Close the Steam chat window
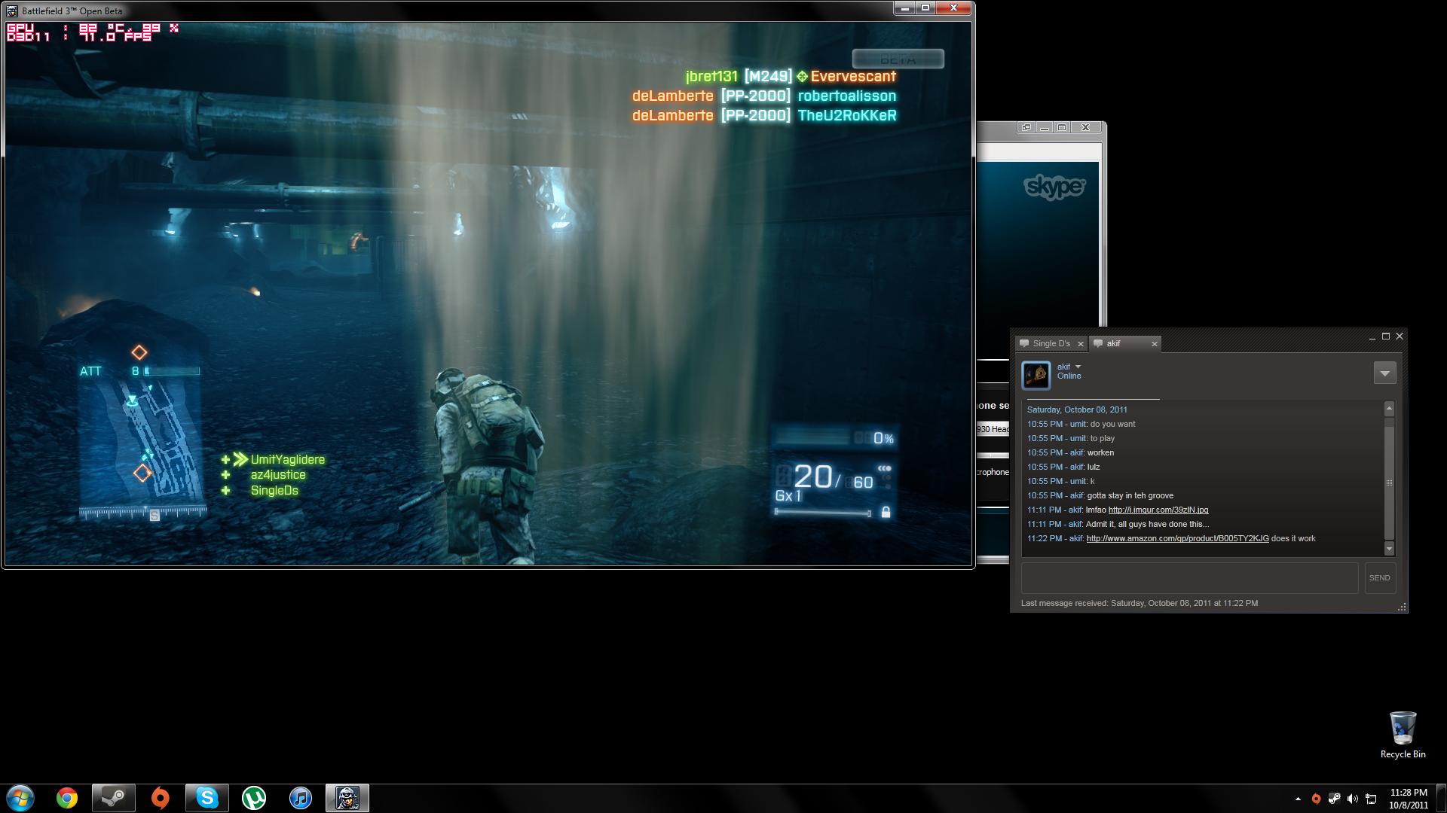The width and height of the screenshot is (1447, 813). tap(1400, 336)
